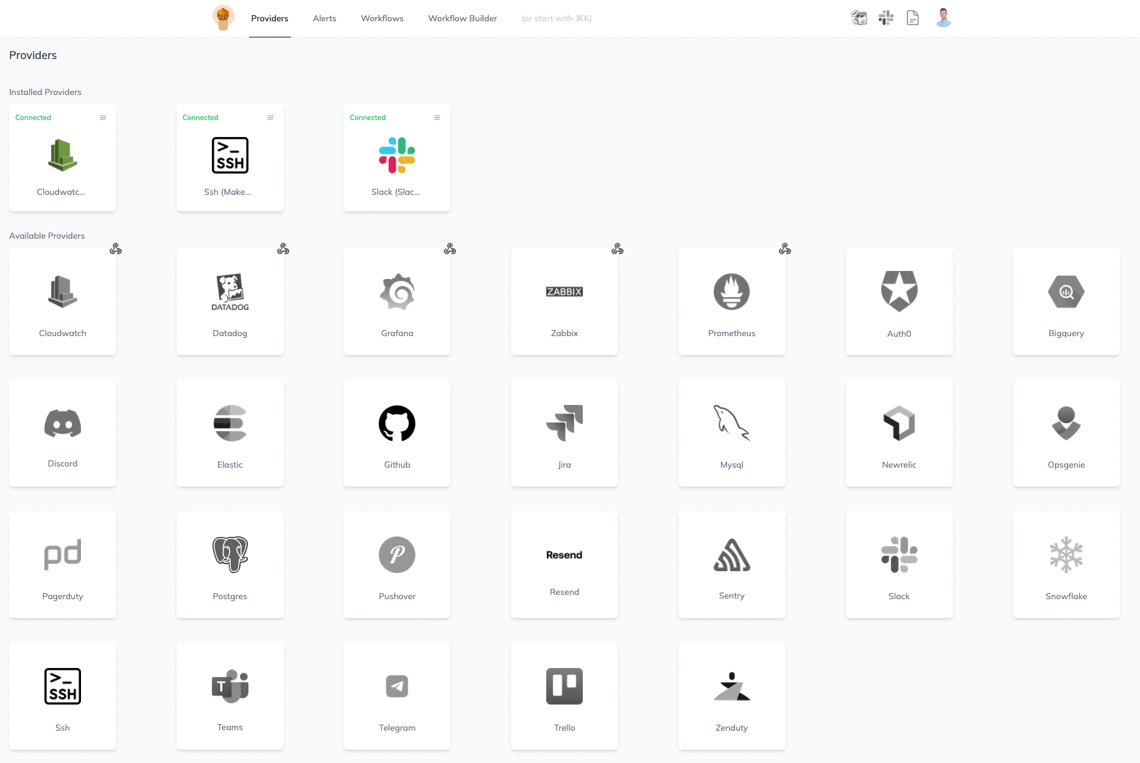Open the menu on the connected Slack card
Viewport: 1140px width, 763px height.
coord(437,118)
